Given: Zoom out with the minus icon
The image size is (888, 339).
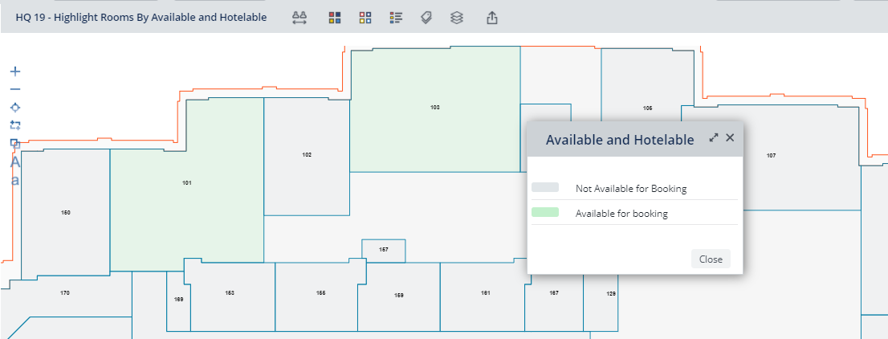Looking at the screenshot, I should pos(14,88).
